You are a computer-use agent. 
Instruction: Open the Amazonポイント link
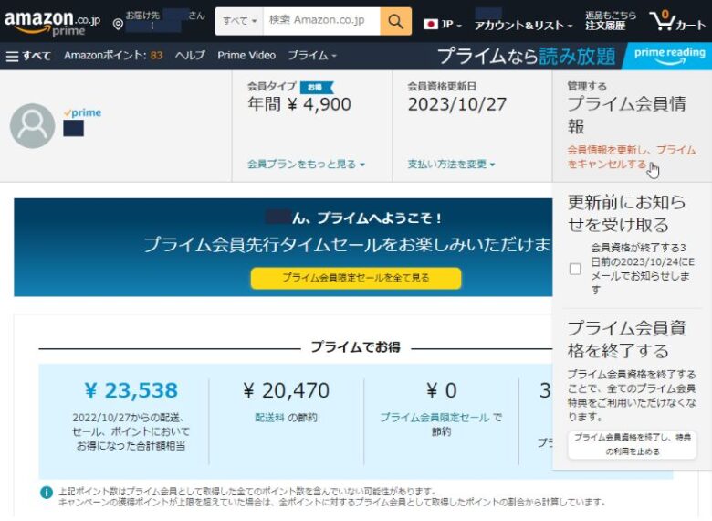113,56
